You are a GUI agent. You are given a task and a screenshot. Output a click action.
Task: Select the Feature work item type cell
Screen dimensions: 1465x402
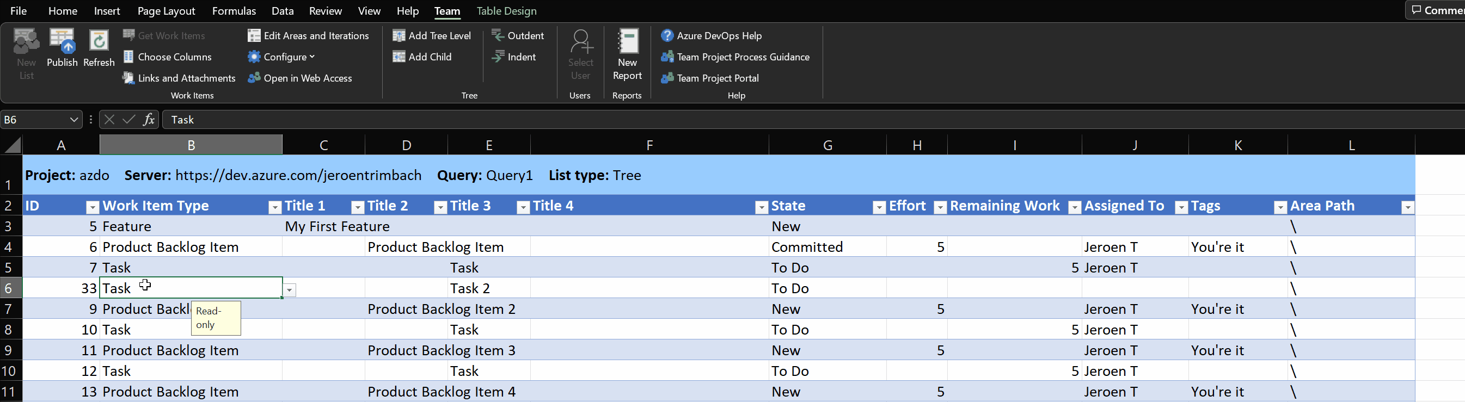click(x=191, y=226)
